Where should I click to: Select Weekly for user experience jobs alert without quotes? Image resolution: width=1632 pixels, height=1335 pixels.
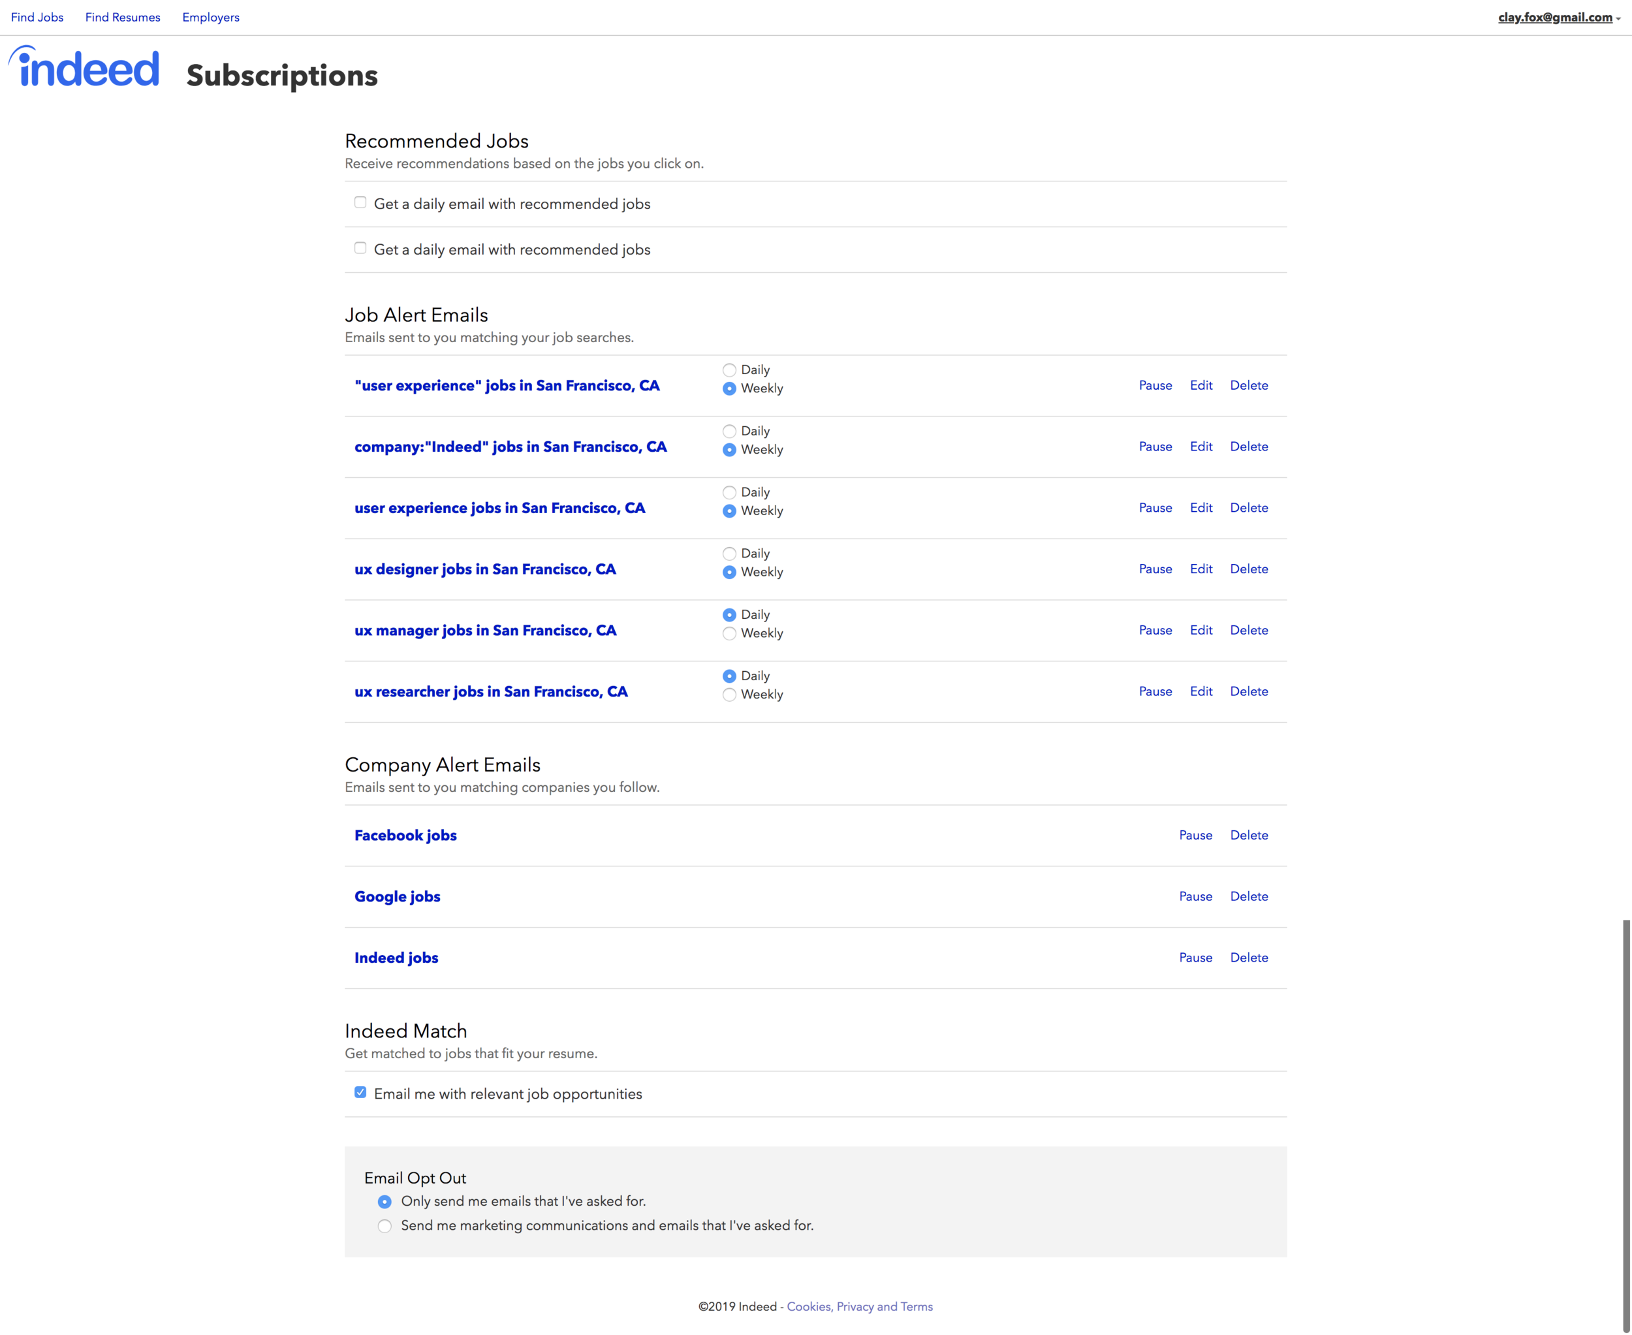tap(729, 510)
